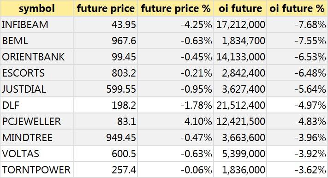Select JUSTDIAL price 599.55 cell
Viewport: 328px width, 178px height.
pyautogui.click(x=106, y=89)
